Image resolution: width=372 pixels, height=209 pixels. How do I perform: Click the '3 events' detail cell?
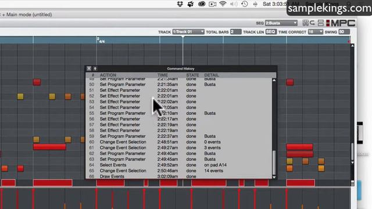click(212, 147)
